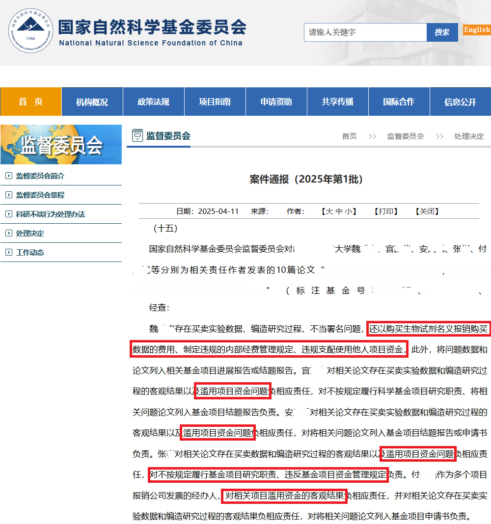The height and width of the screenshot is (524, 491).
Task: Open the 政策法规 navigation menu
Action: coord(153,102)
